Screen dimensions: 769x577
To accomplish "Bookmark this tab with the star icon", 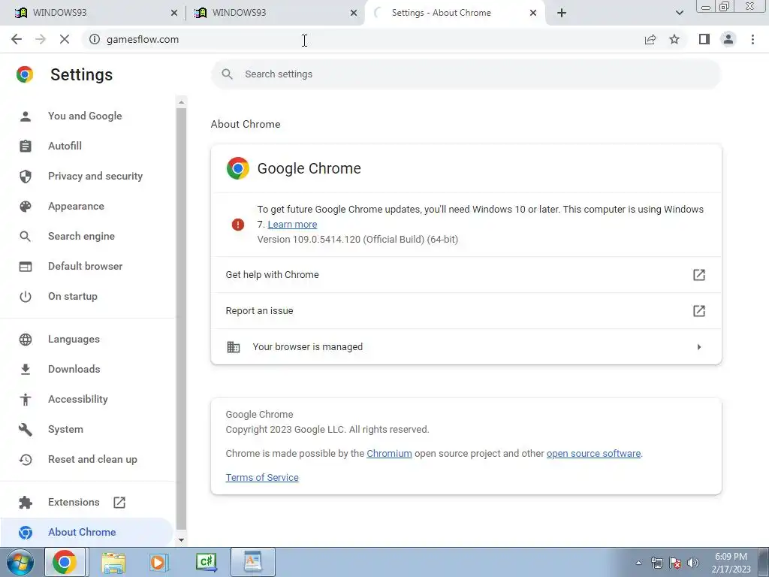I will [674, 39].
